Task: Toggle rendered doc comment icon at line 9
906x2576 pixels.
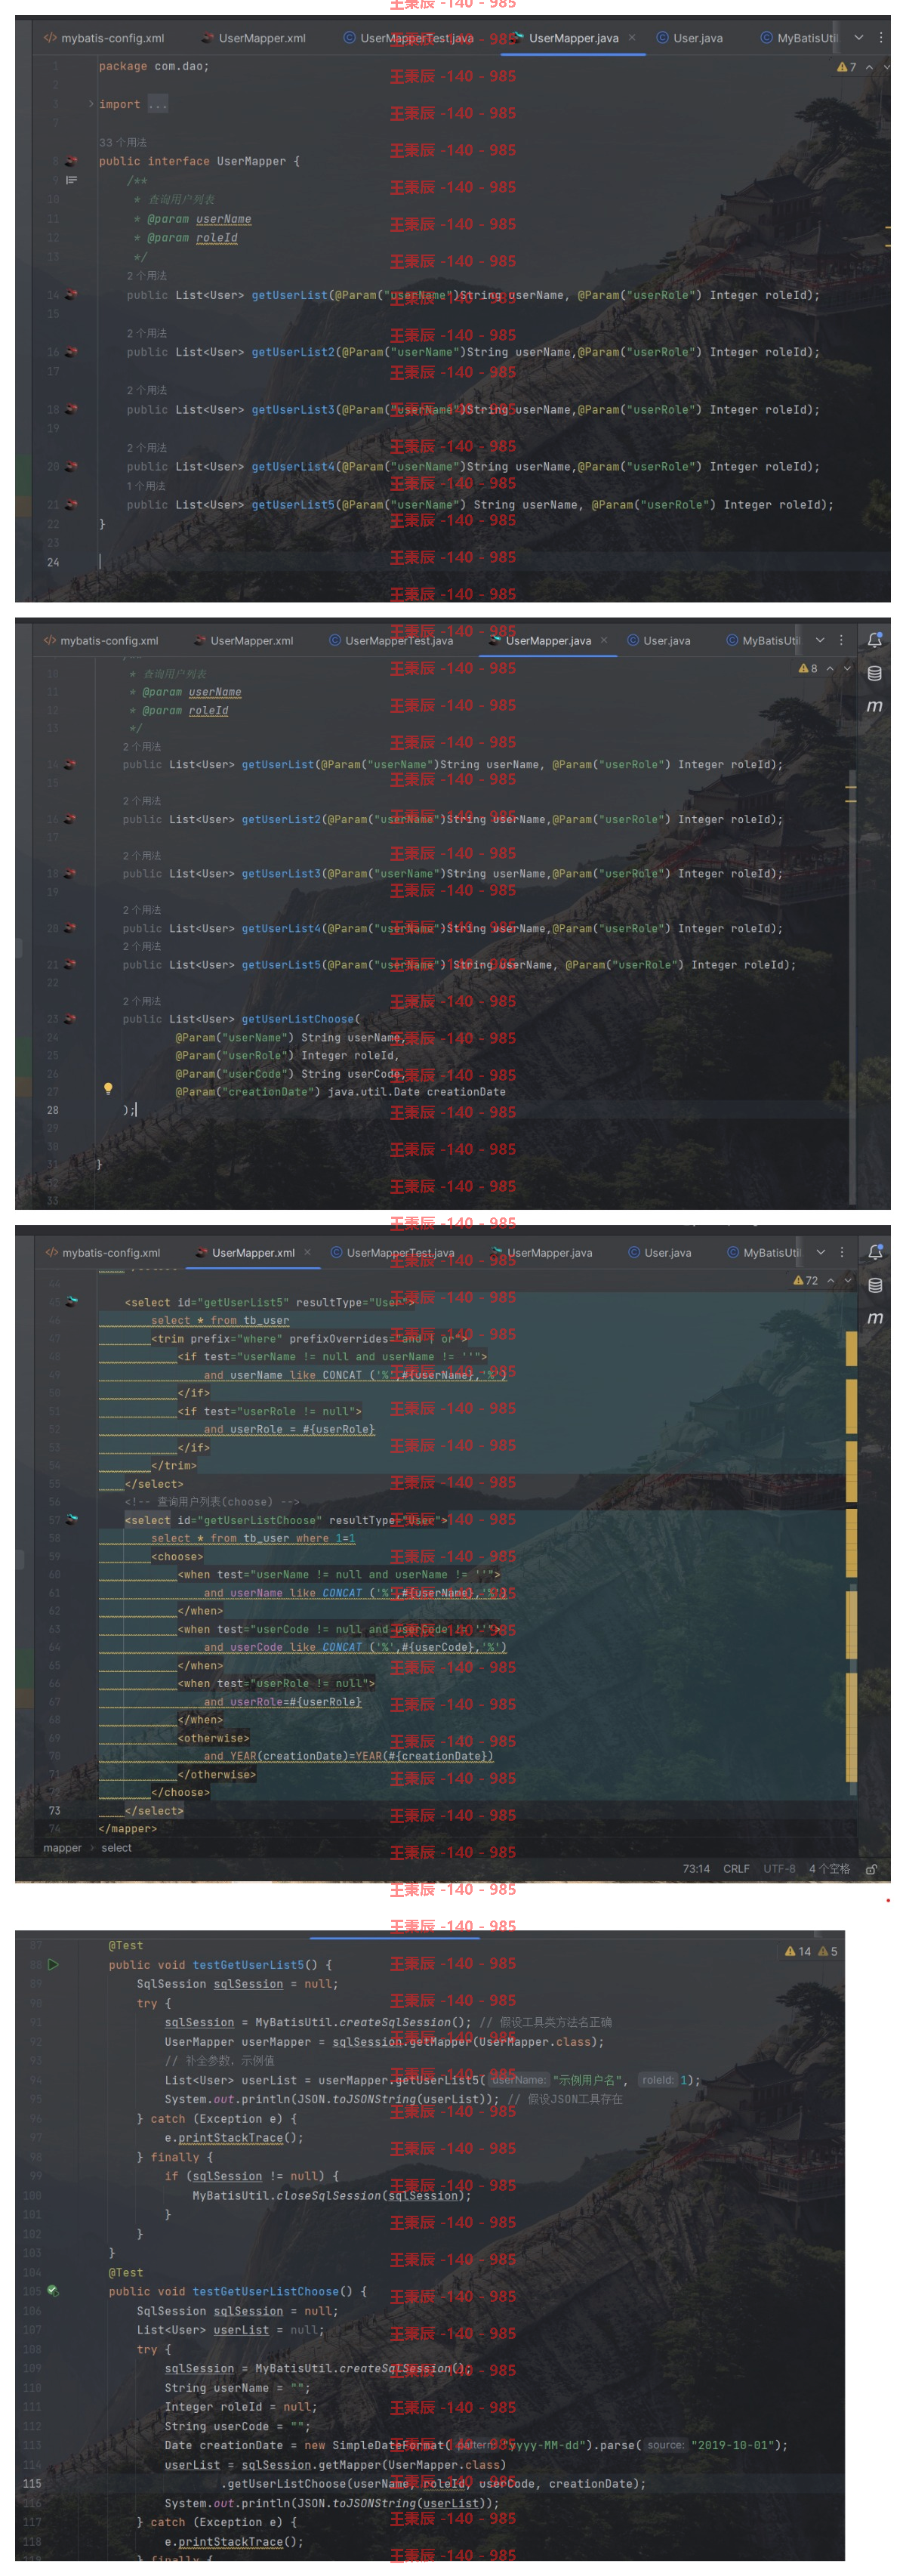Action: coord(71,180)
